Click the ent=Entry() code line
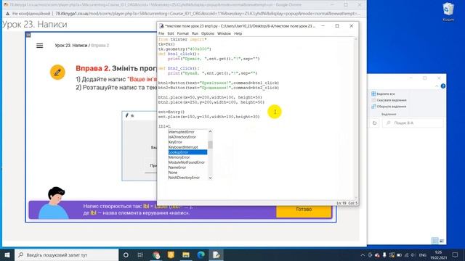Viewport: 465px width, 261px height. coord(171,112)
